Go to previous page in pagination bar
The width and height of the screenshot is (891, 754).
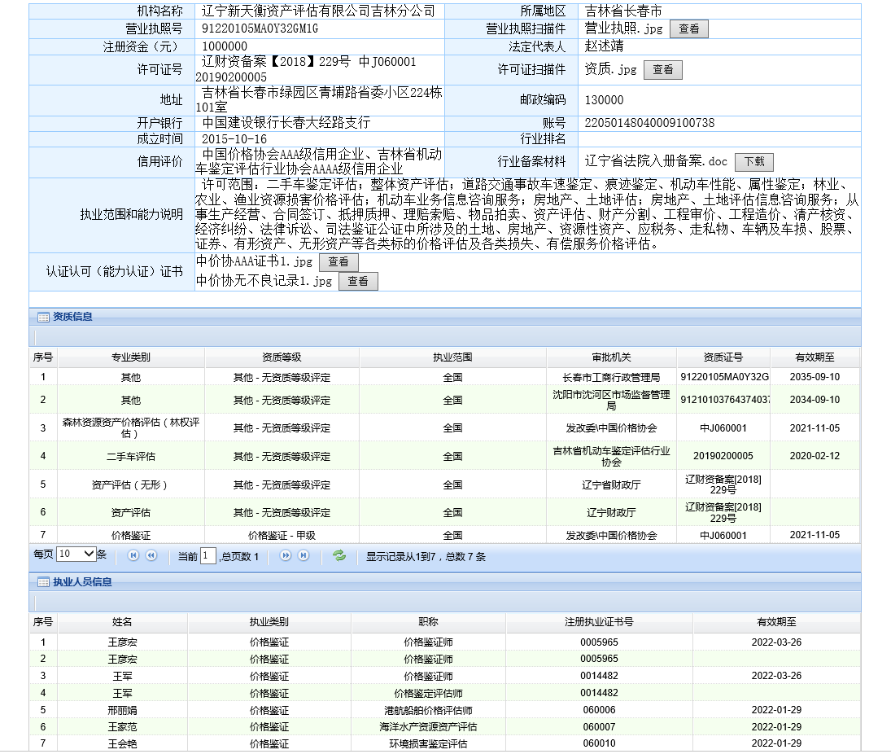[x=151, y=555]
